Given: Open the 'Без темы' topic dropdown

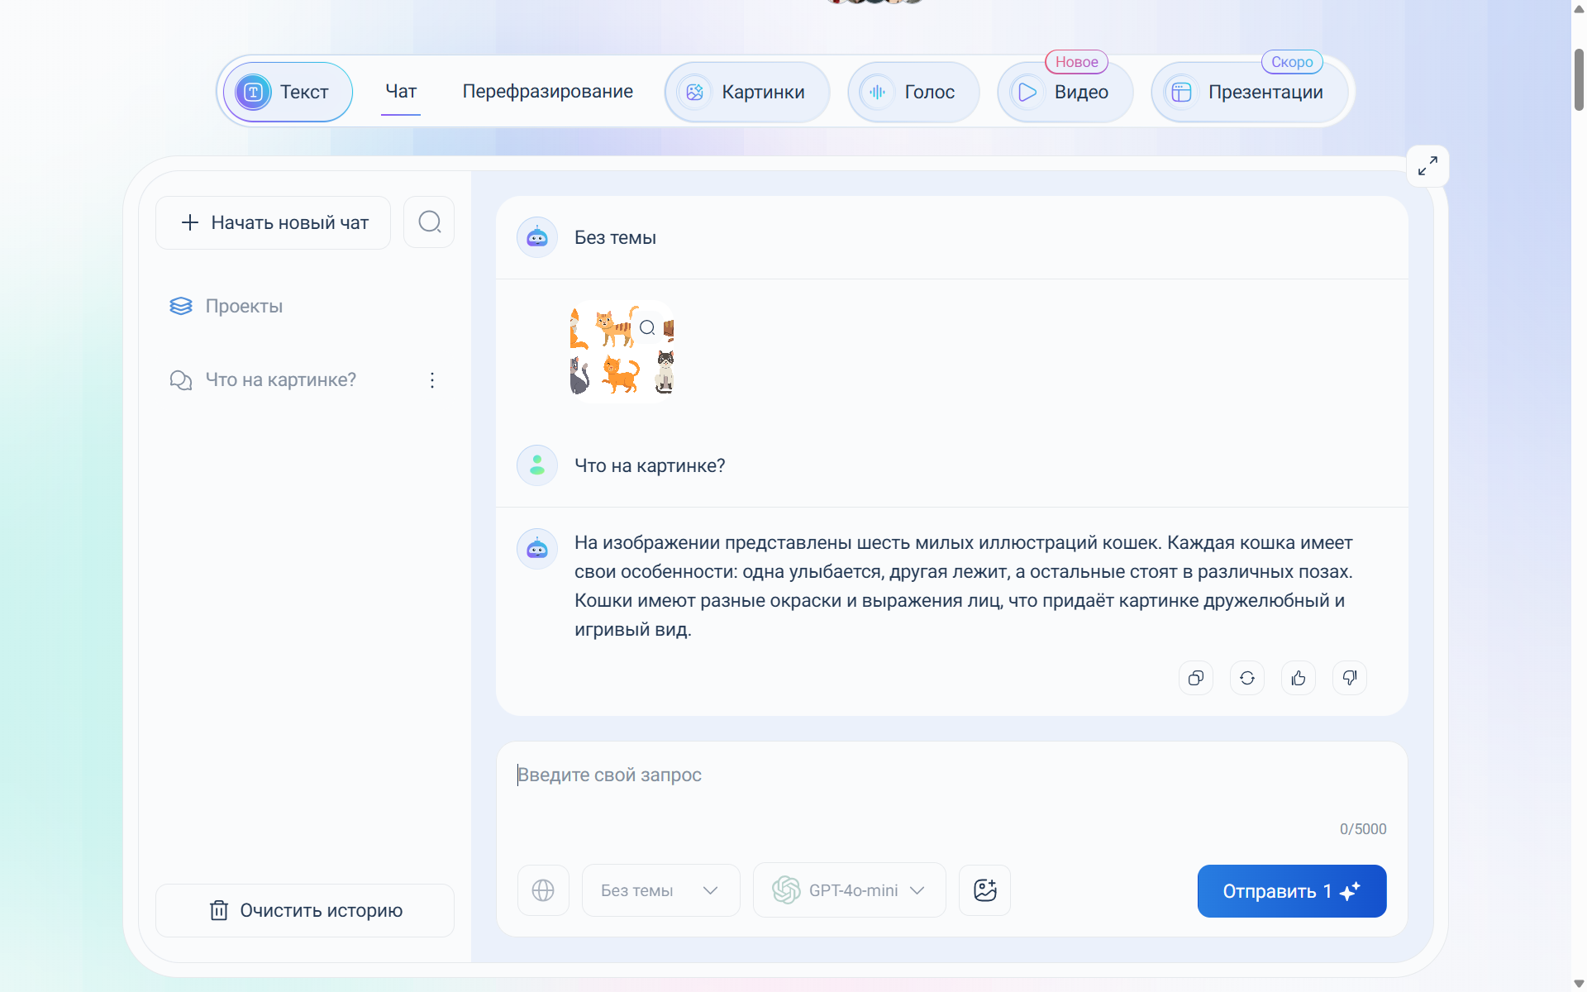Looking at the screenshot, I should click(x=660, y=890).
